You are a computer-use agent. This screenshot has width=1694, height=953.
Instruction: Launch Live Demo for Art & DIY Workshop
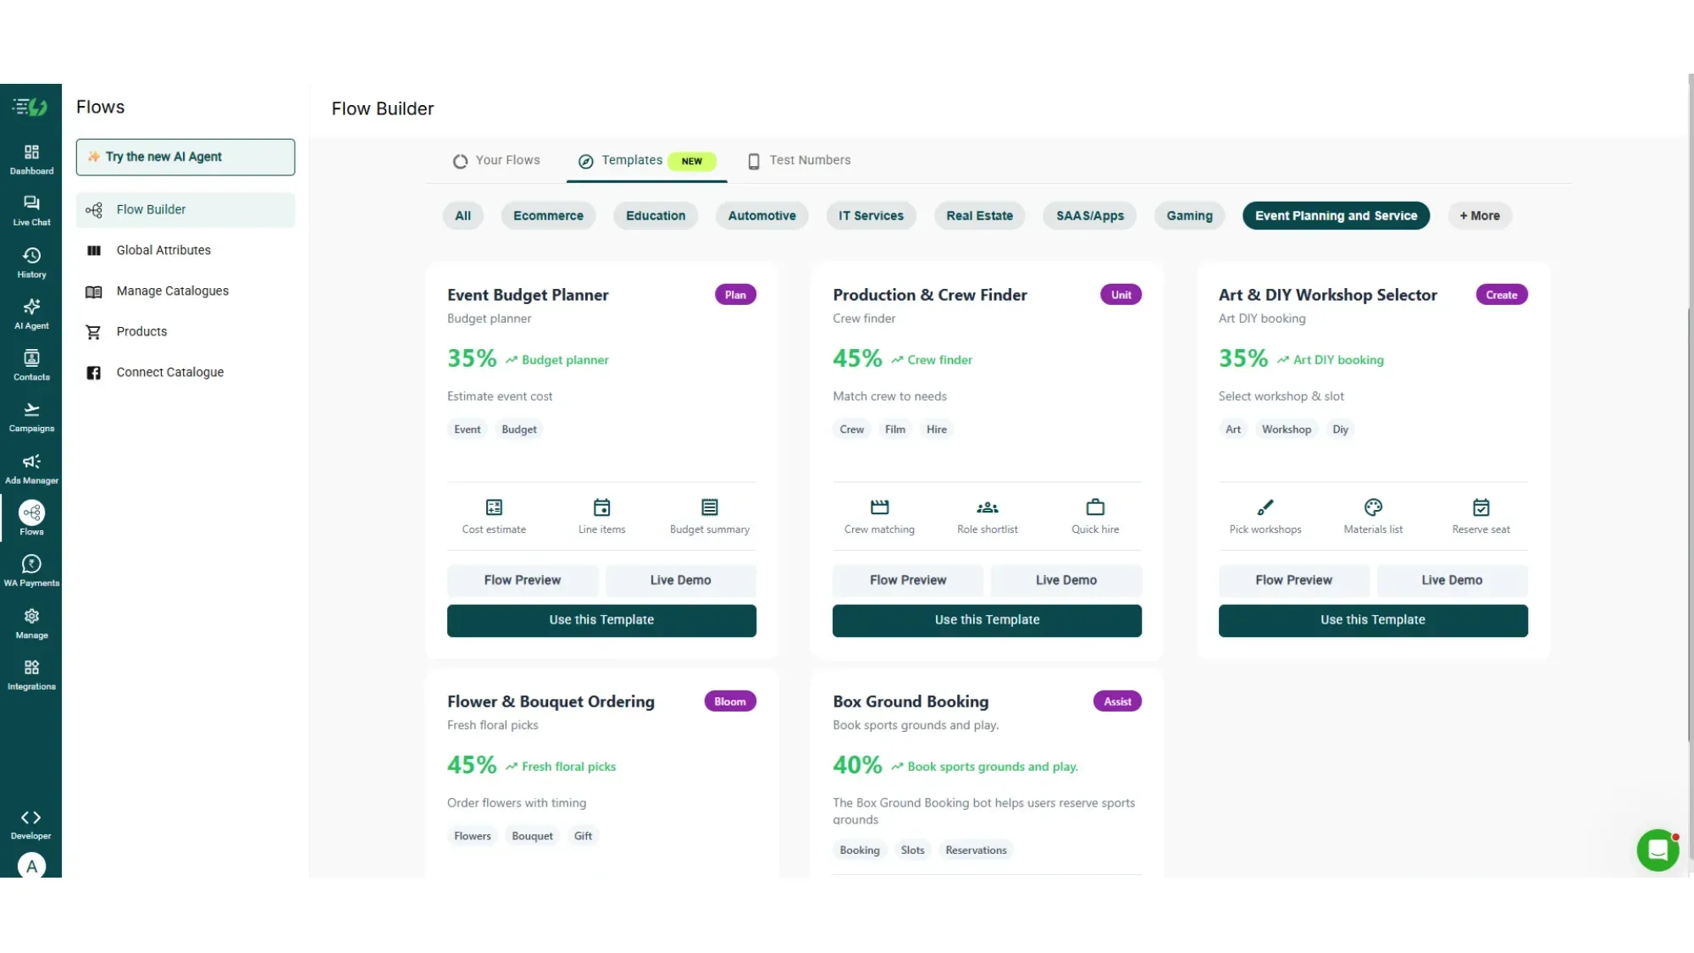(1452, 580)
